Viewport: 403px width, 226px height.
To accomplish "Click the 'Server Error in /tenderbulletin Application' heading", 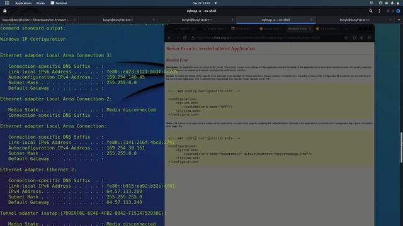I will click(x=211, y=49).
